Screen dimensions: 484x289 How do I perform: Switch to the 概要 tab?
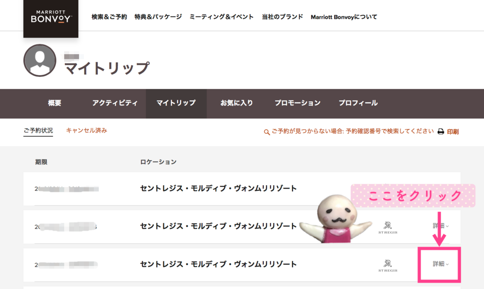(x=55, y=103)
